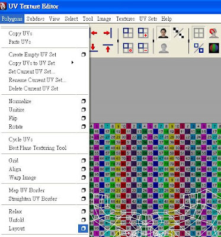Viewport: 221px width, 237px height.
Task: Click align UVs up red arrow icon
Action: click(108, 48)
